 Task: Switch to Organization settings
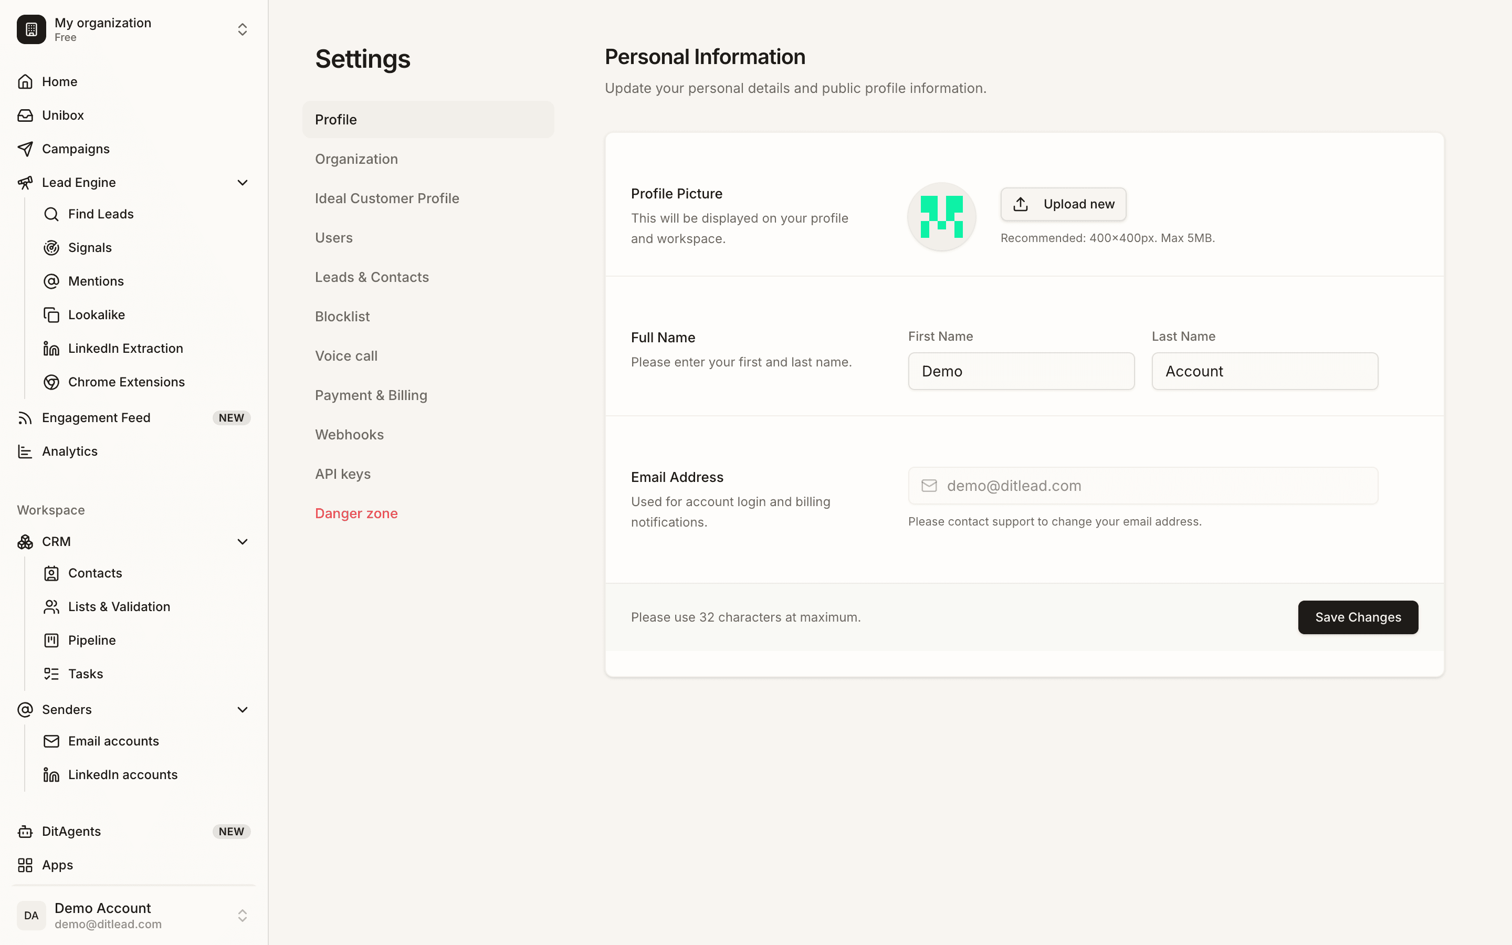click(428, 159)
